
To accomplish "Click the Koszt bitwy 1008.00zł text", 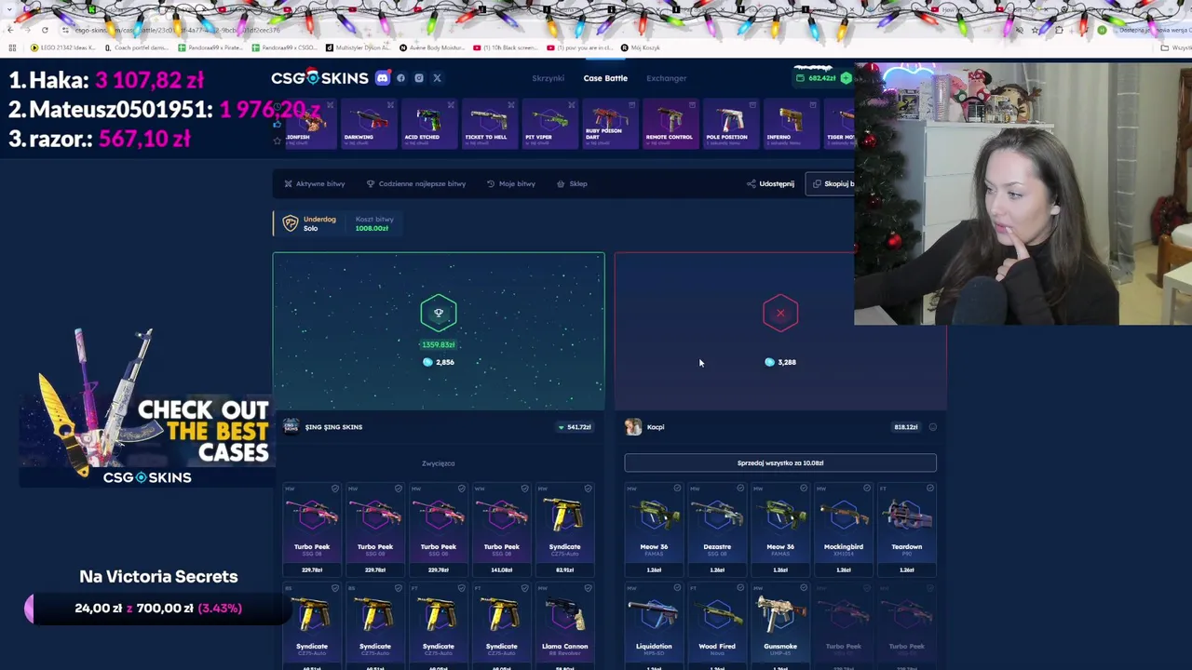I will click(x=374, y=223).
